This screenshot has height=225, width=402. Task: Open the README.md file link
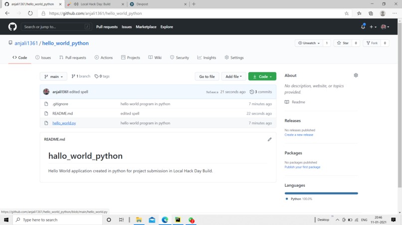pyautogui.click(x=62, y=113)
